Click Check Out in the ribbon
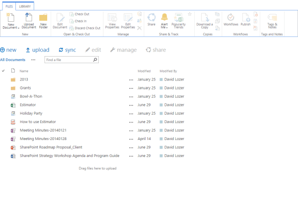 (79, 14)
